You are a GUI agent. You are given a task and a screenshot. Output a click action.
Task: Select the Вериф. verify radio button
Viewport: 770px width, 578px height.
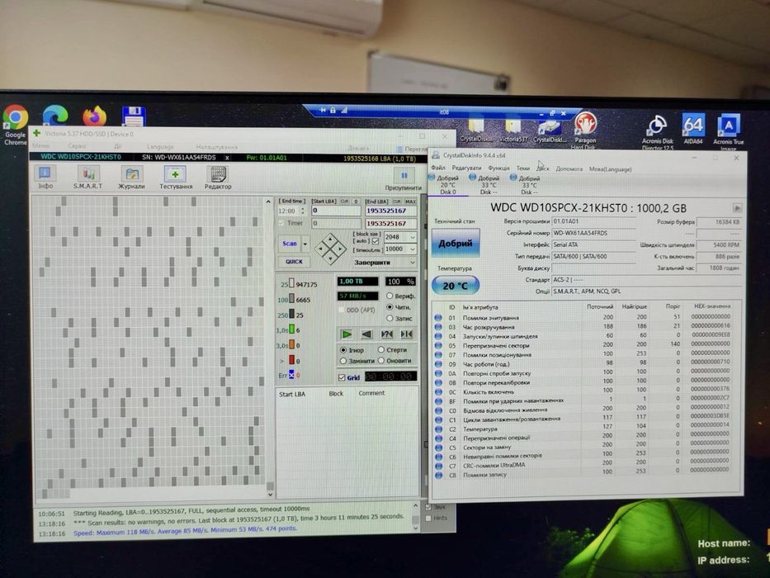(401, 296)
